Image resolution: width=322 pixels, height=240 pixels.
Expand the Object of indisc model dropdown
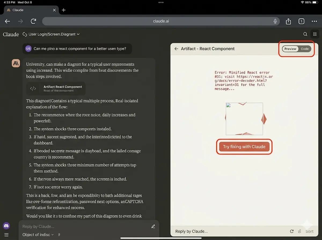pos(38,235)
